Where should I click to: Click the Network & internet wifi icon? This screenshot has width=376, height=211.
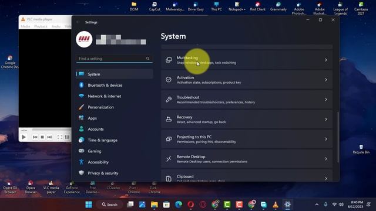click(81, 96)
